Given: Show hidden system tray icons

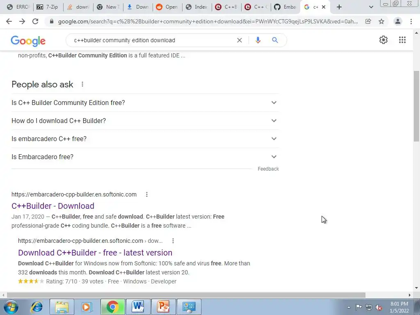Looking at the screenshot, I should tap(349, 307).
